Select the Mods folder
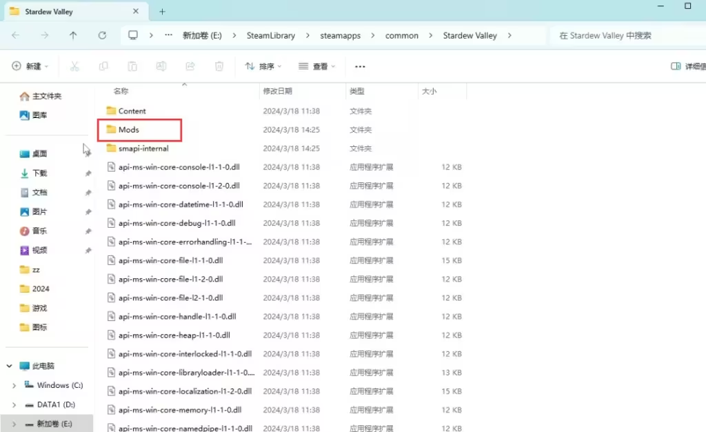The image size is (706, 432). [123, 130]
